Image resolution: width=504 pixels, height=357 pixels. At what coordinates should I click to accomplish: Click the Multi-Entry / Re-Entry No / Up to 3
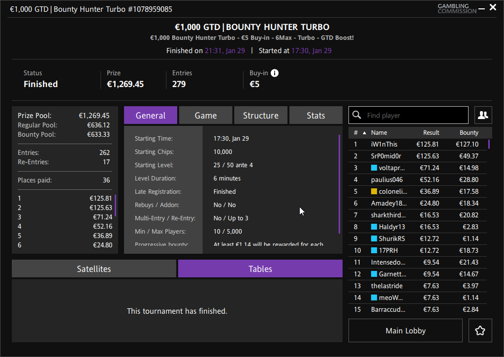tap(231, 218)
